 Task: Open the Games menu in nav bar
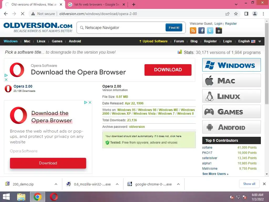click(x=57, y=41)
